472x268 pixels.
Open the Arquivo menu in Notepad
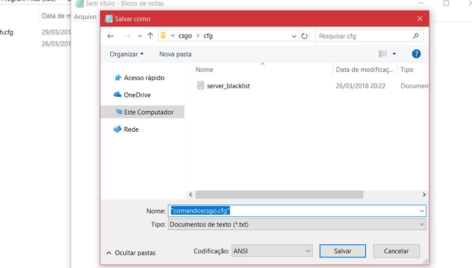(x=85, y=17)
